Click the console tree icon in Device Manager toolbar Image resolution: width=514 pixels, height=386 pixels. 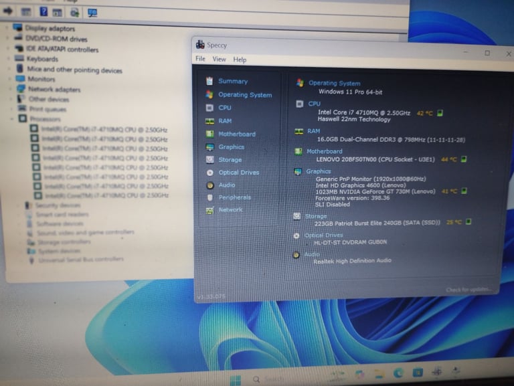click(26, 12)
